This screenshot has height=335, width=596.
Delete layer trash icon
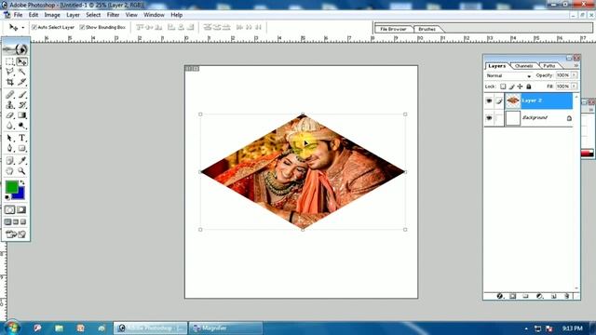point(567,296)
